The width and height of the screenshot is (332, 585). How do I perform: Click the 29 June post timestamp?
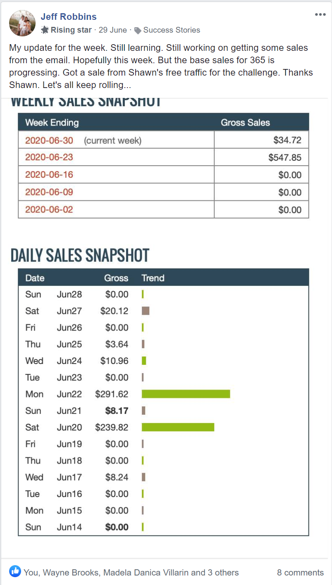point(112,30)
